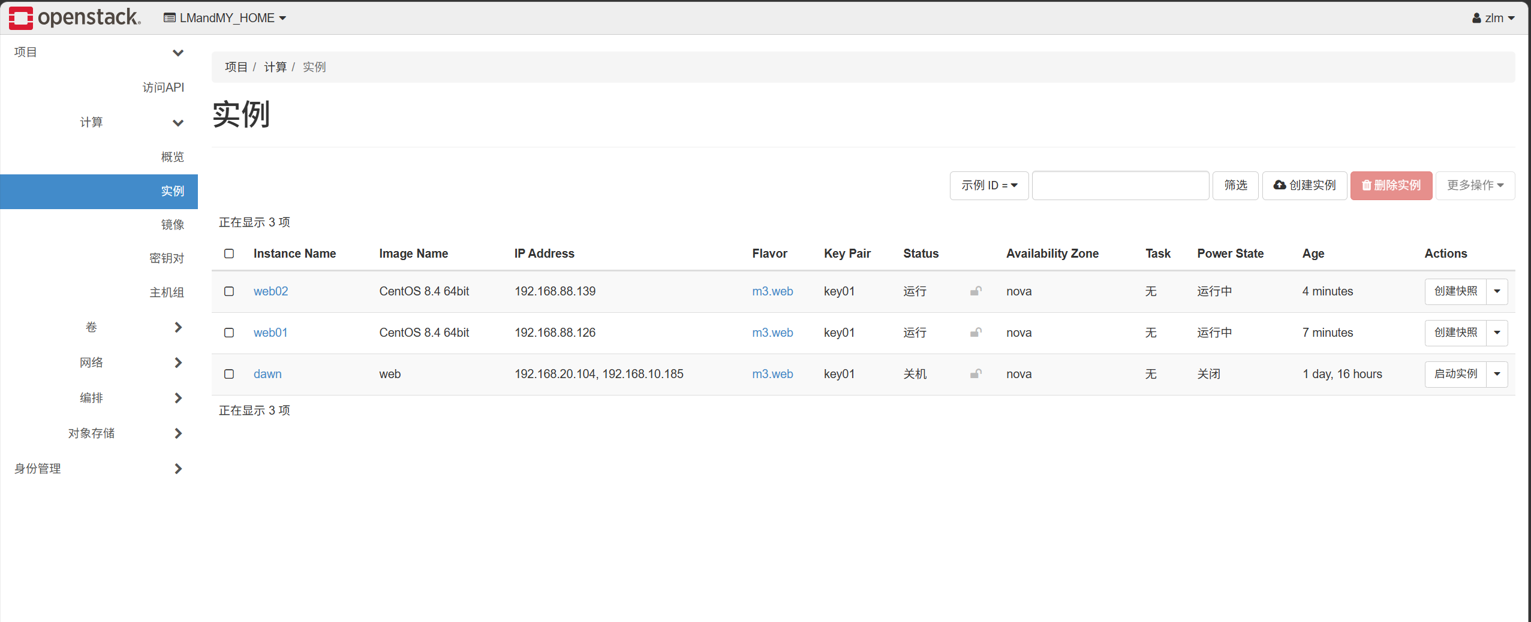
Task: Open 密钥对 in the sidebar
Action: [167, 258]
